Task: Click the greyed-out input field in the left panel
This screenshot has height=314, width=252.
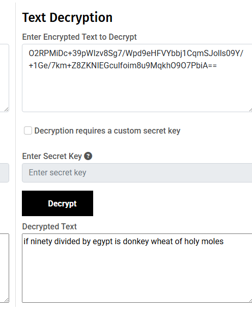Action: tap(4, 173)
